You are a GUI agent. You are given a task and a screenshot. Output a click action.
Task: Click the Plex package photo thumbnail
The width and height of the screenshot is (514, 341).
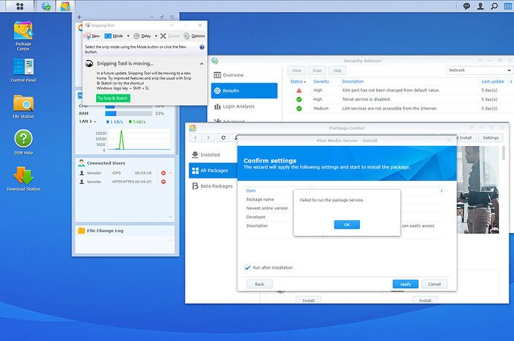tap(478, 190)
